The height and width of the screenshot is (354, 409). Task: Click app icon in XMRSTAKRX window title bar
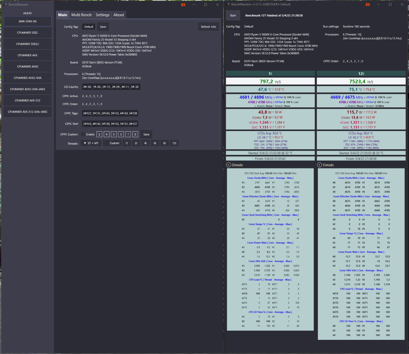tap(228, 4)
